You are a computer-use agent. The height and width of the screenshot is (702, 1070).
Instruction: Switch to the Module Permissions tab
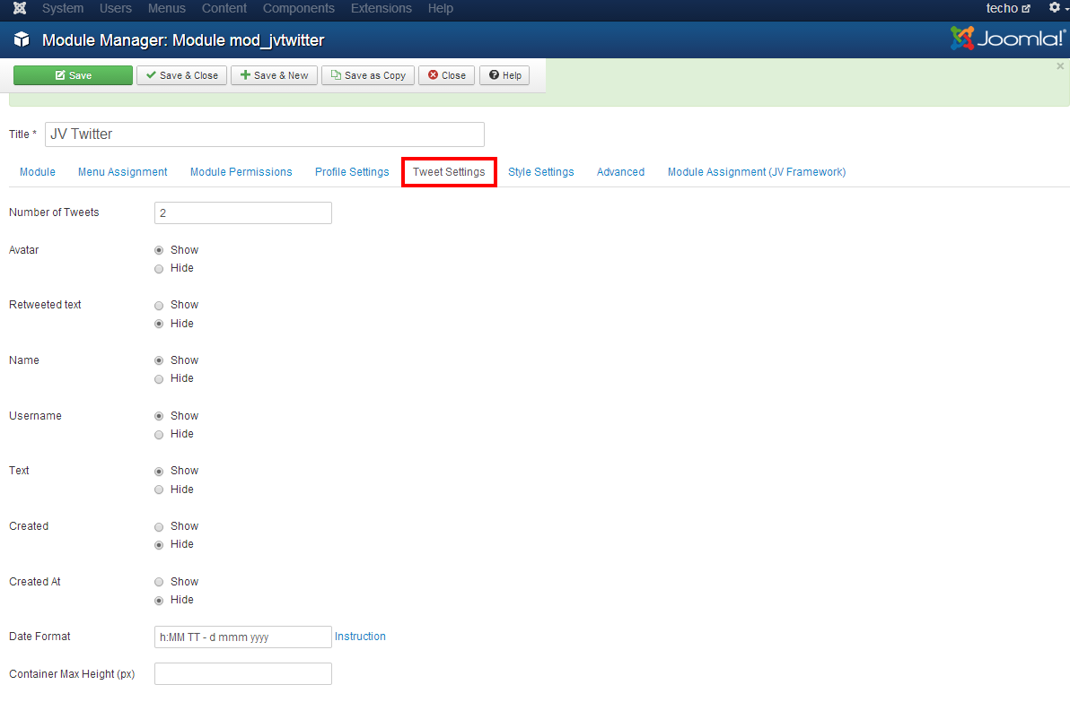coord(241,172)
